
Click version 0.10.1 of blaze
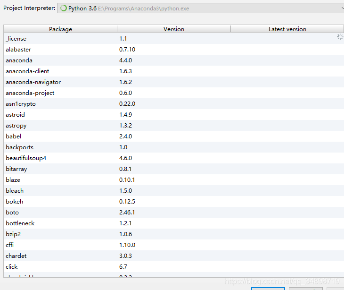127,180
